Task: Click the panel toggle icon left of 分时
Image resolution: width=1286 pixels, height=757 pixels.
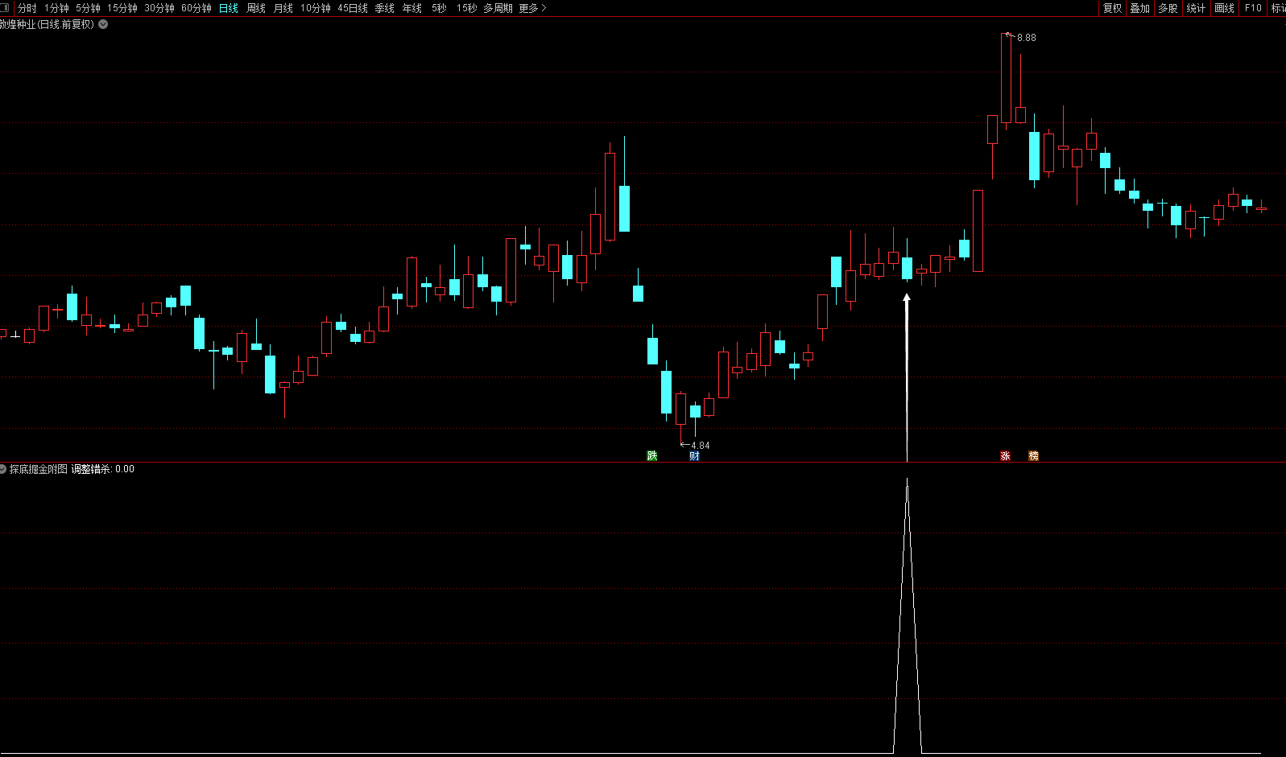Action: 6,8
